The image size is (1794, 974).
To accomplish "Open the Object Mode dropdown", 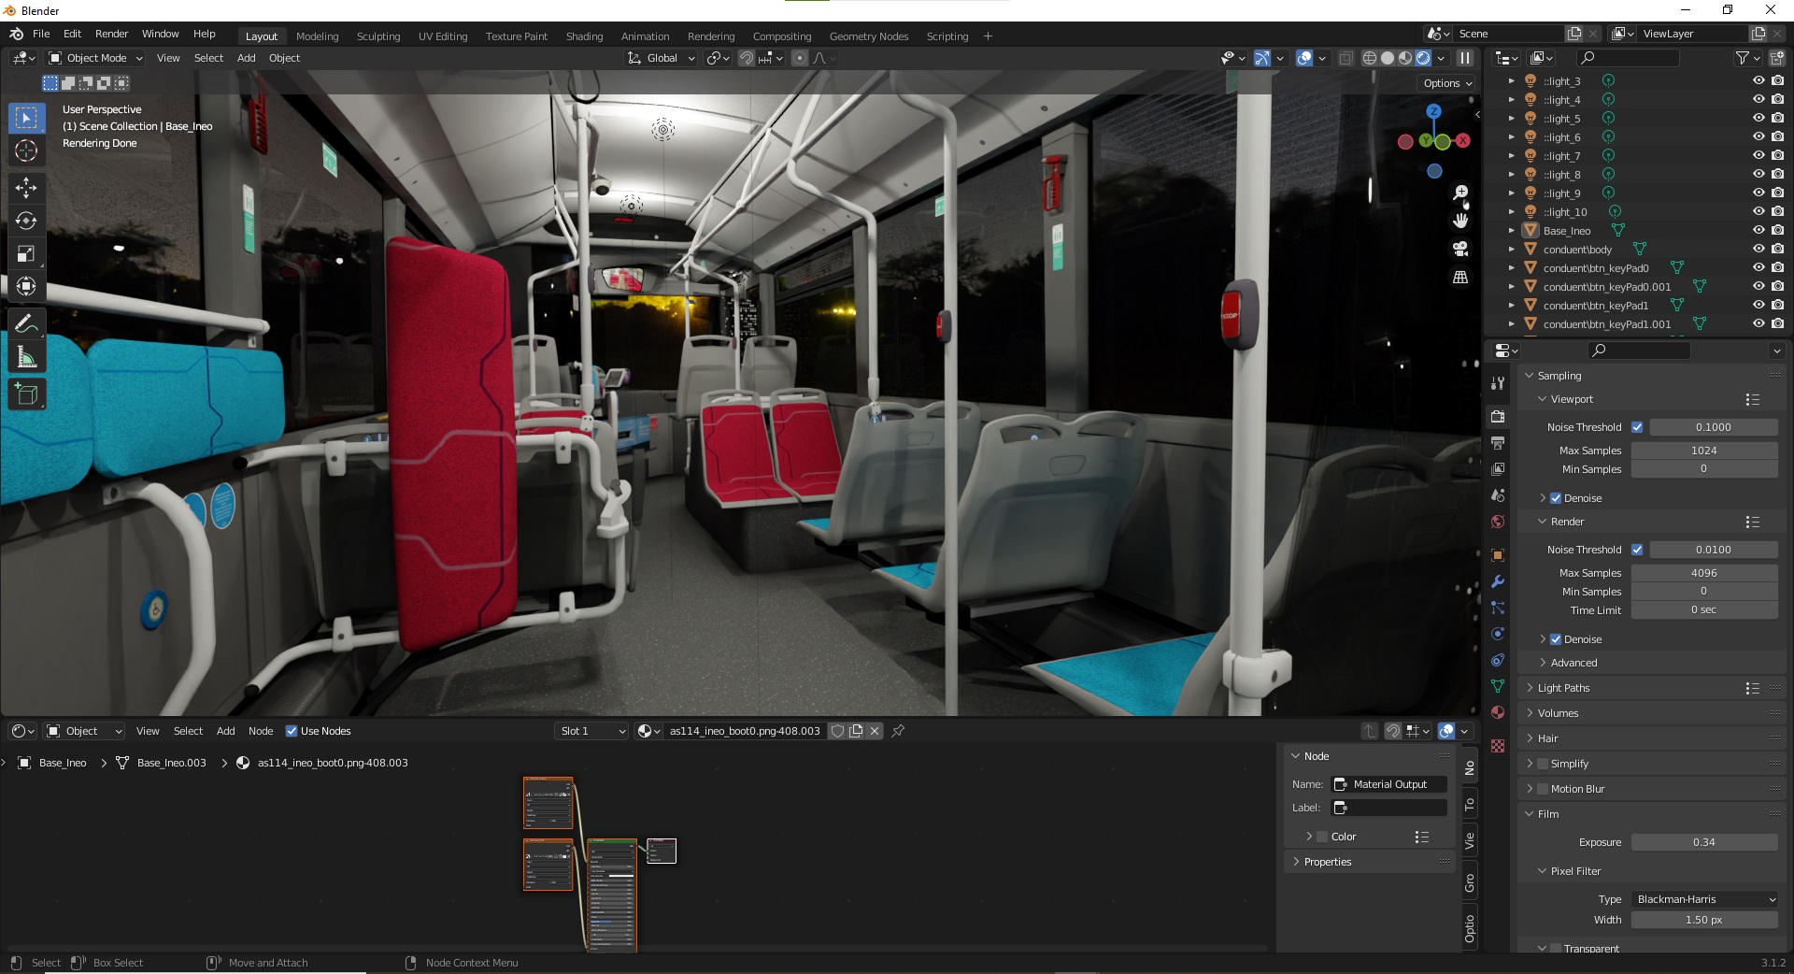I will pyautogui.click(x=93, y=57).
